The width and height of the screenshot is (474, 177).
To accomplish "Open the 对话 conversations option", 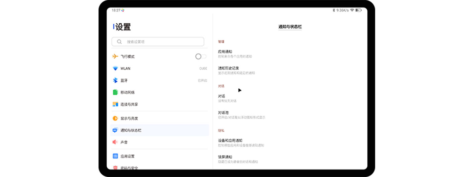I will [228, 98].
